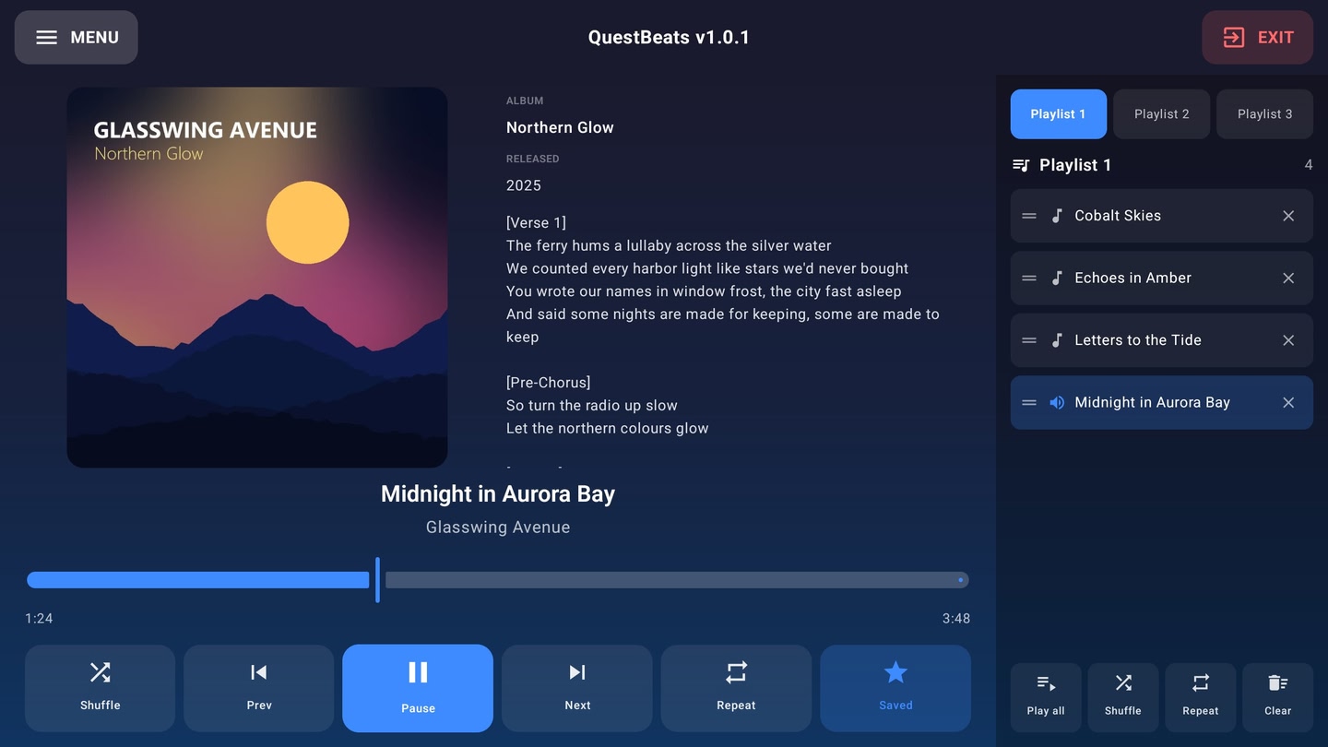Toggle Repeat in the player controls
1328x747 pixels.
(x=736, y=688)
